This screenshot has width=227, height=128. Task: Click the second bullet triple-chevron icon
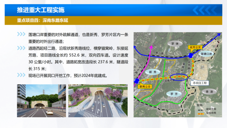coord(21,48)
